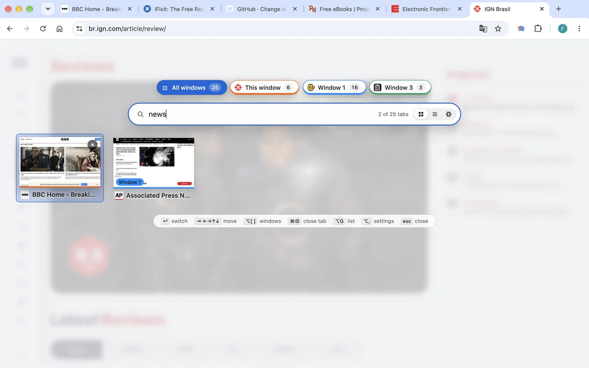Open a new browser tab
The height and width of the screenshot is (368, 589).
tap(559, 9)
